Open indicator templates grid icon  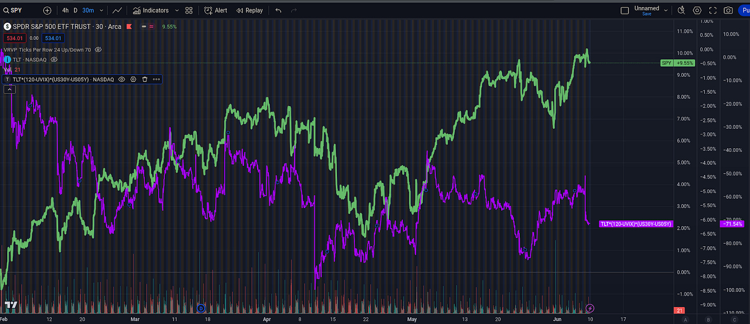pyautogui.click(x=189, y=10)
